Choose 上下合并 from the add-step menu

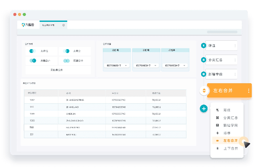coord(227,148)
